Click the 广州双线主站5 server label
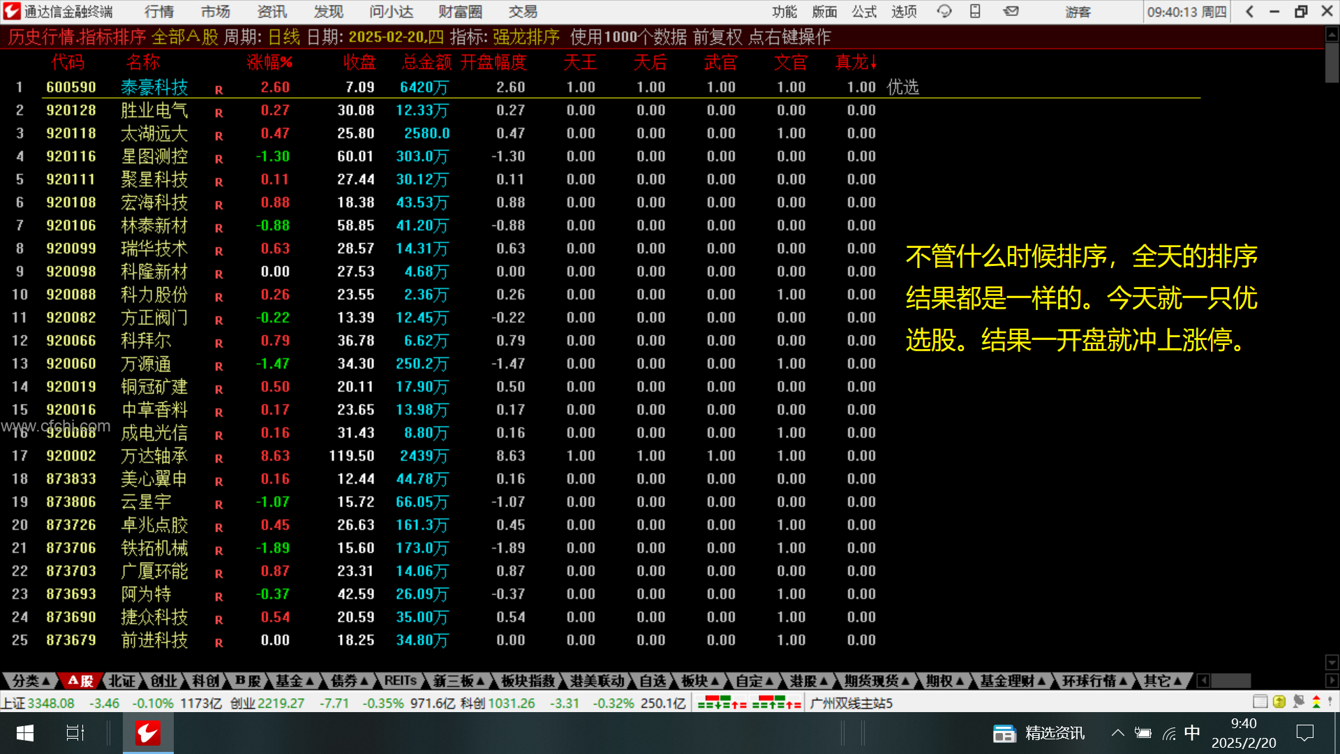The height and width of the screenshot is (754, 1340). 851,703
